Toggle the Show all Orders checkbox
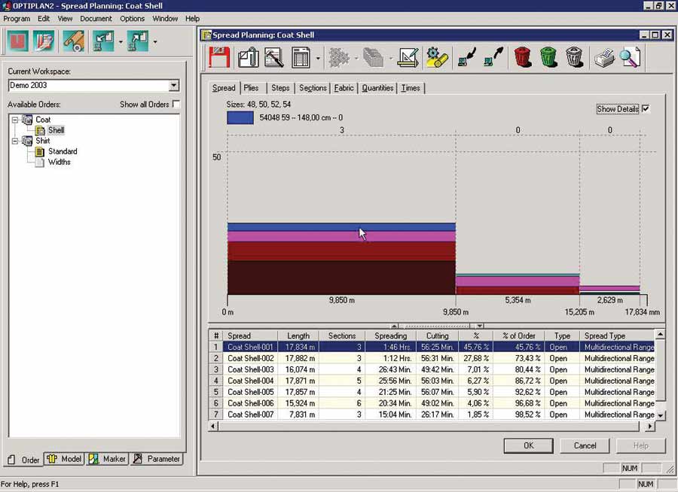Image resolution: width=678 pixels, height=492 pixels. coord(176,104)
